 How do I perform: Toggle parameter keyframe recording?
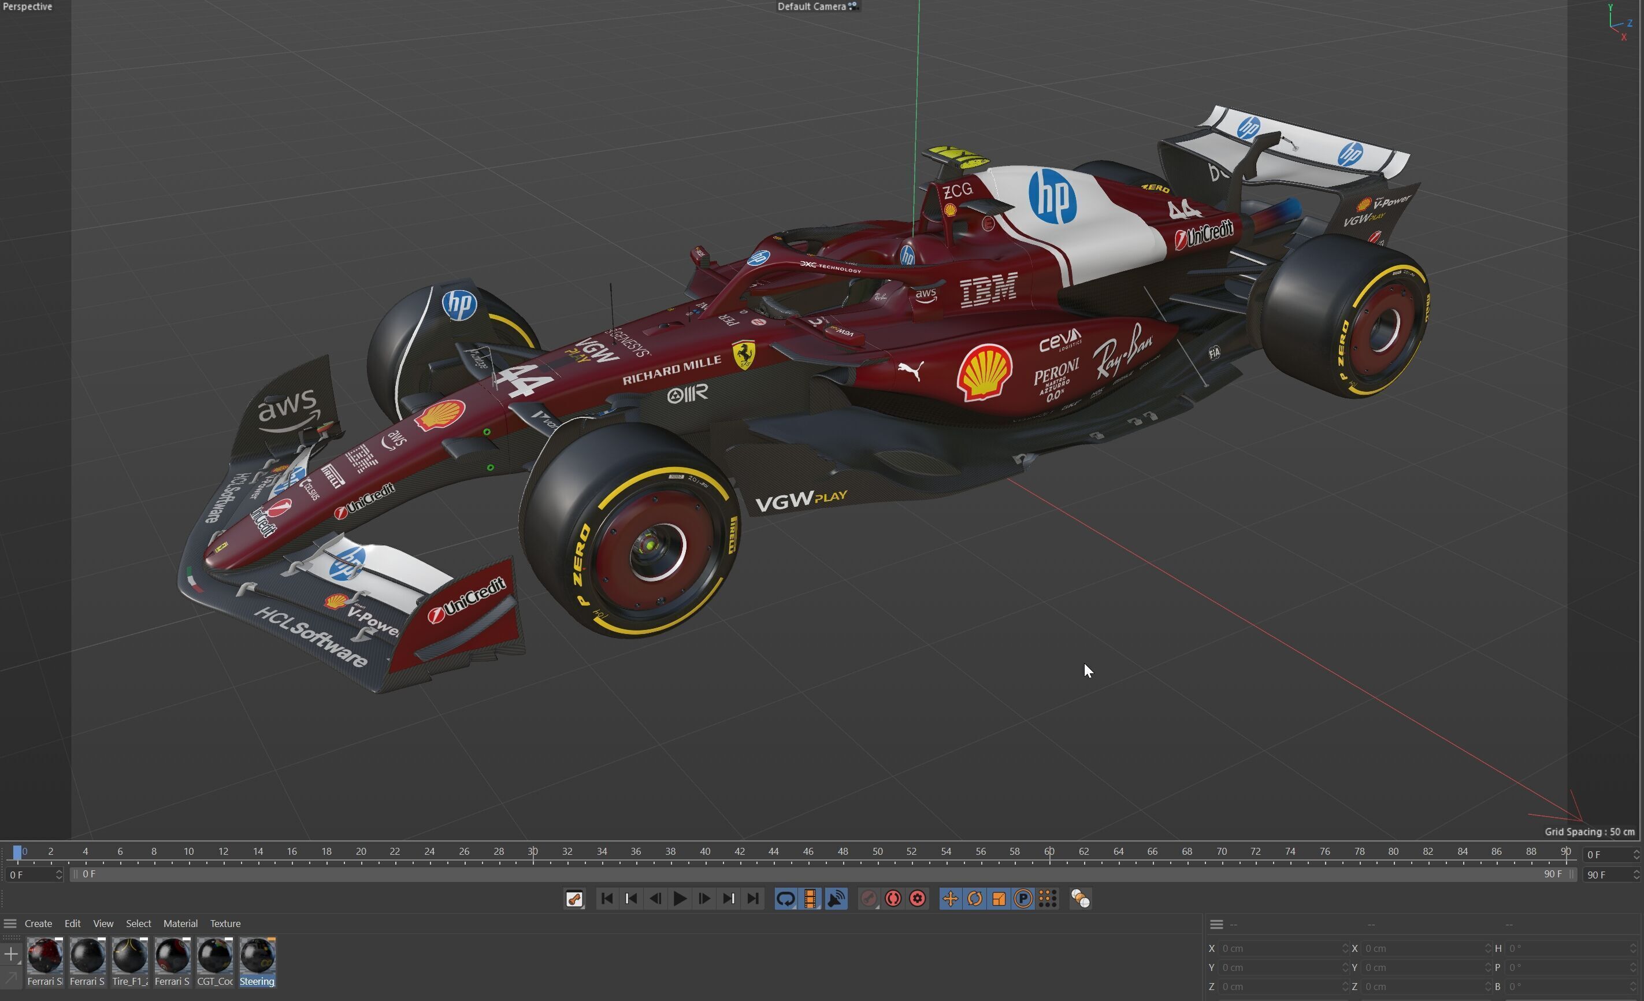pyautogui.click(x=1023, y=899)
